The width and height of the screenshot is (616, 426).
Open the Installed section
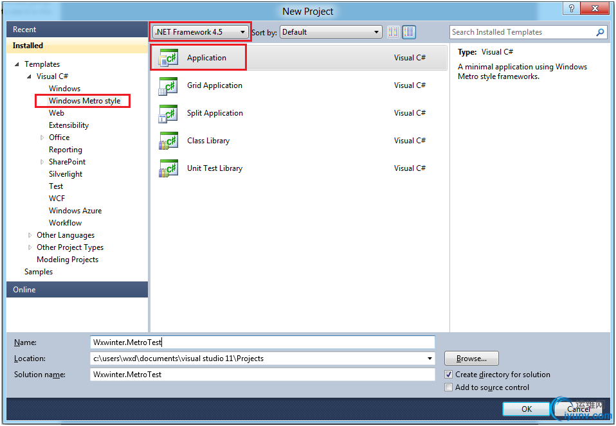(77, 46)
